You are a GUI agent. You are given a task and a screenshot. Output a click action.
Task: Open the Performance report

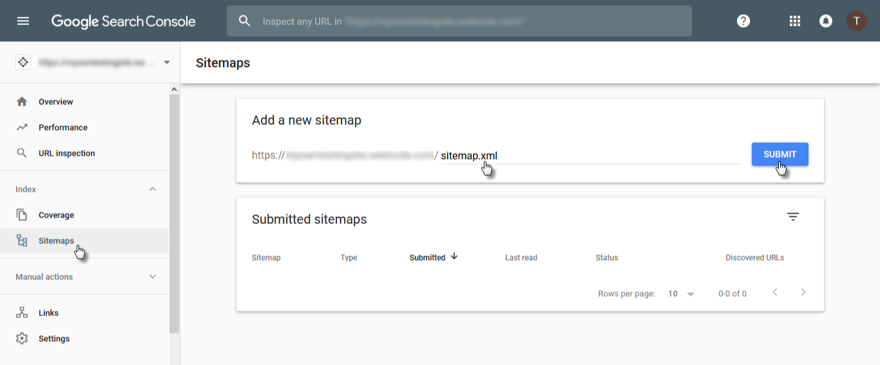click(62, 127)
